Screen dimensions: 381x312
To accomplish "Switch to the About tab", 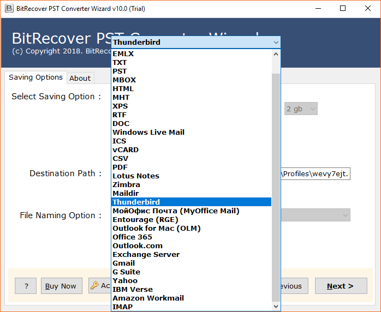I will 80,78.
